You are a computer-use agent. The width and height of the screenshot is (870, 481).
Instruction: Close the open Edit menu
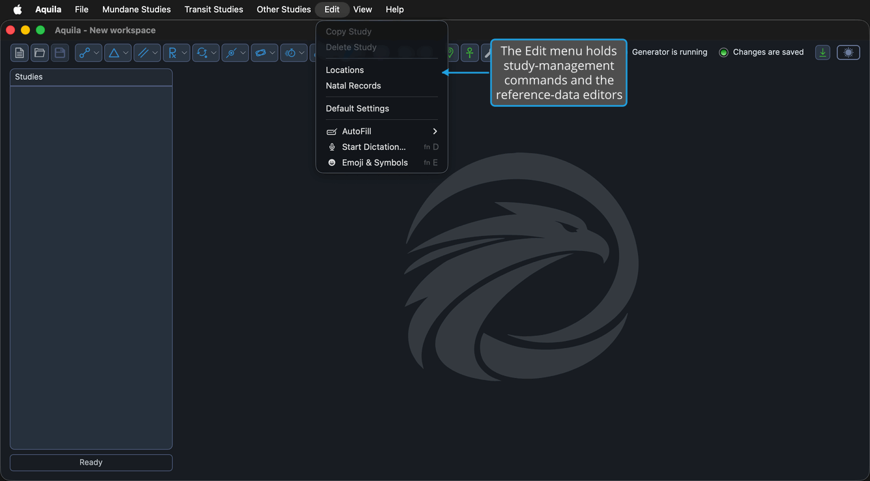tap(332, 9)
